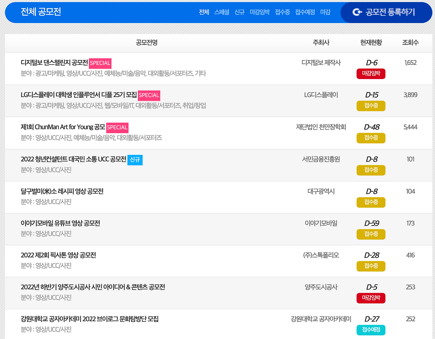Open the 마감 contests list
The width and height of the screenshot is (435, 339).
[x=325, y=12]
